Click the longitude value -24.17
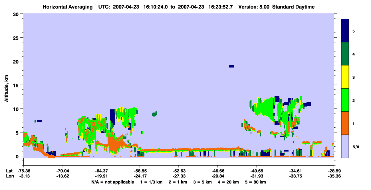This screenshot has width=371, height=190. click(140, 176)
